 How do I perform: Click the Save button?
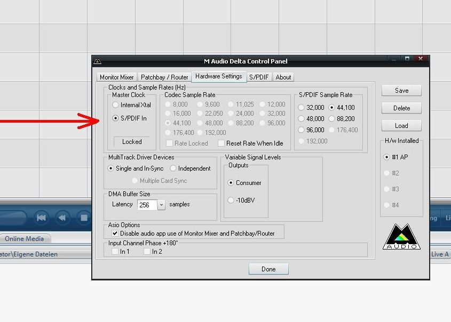click(401, 91)
